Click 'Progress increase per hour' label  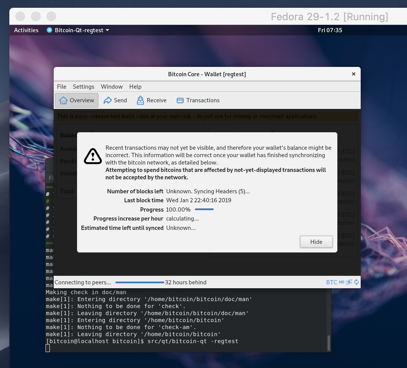coord(128,219)
